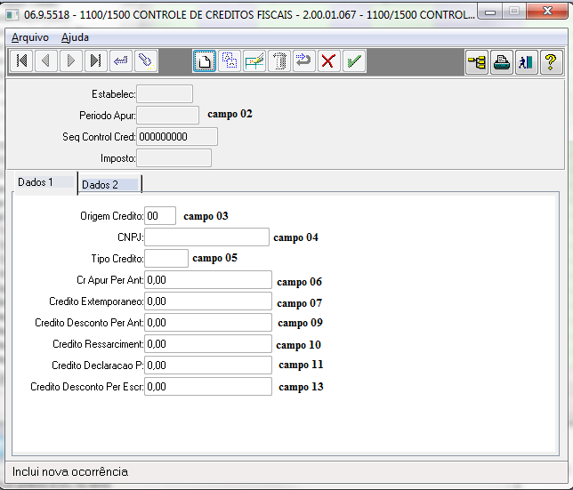The width and height of the screenshot is (573, 490).
Task: Open the Ajuda menu
Action: tap(75, 37)
